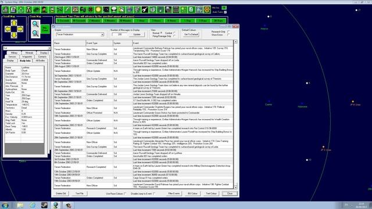Click the BG Colour button
Screen dimensions: 372x209
[192, 193]
